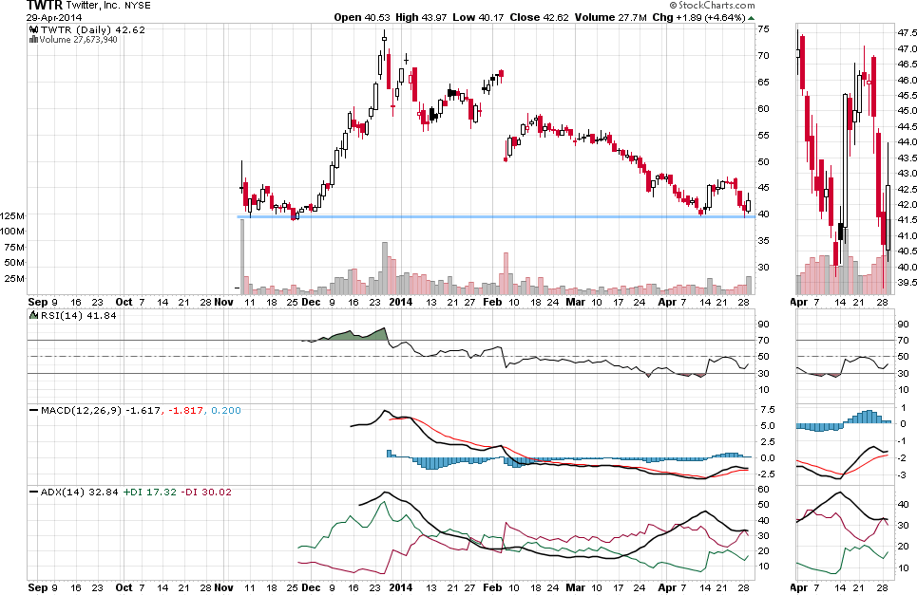
Task: Click the MACD(12,26,9) -1.617 label
Action: pos(100,411)
